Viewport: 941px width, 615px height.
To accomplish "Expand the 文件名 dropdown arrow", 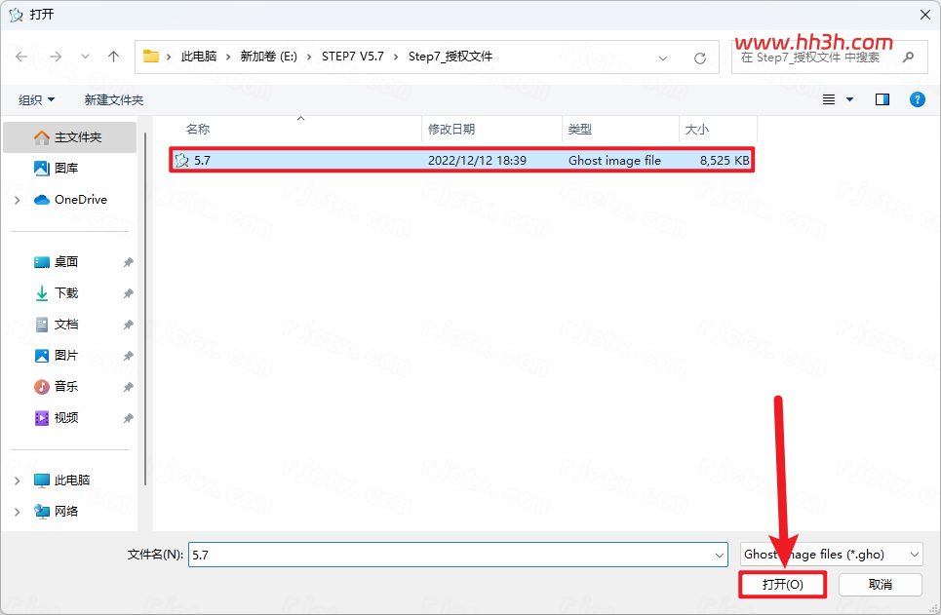I will pos(720,555).
